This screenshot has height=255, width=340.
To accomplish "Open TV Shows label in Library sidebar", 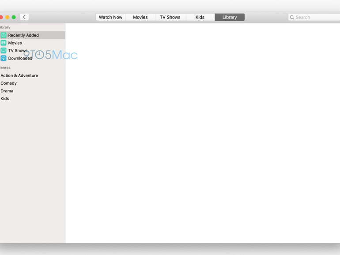I will point(18,50).
